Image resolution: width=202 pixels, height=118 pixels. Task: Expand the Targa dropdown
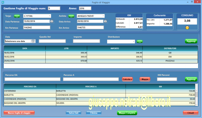50,16
